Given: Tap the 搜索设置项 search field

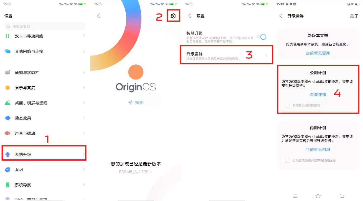Looking at the screenshot, I should (45, 27).
